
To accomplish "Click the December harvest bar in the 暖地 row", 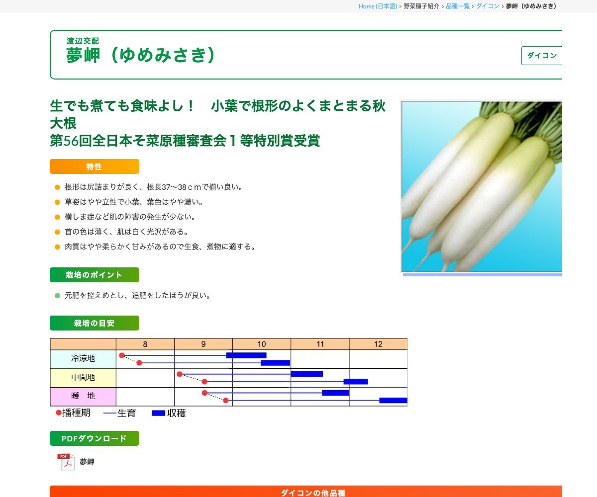I will click(393, 400).
